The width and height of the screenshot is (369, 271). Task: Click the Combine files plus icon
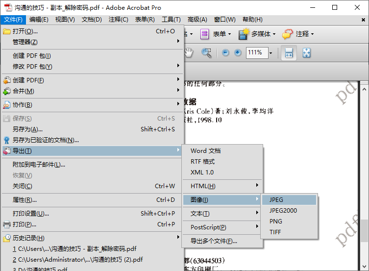click(7, 91)
